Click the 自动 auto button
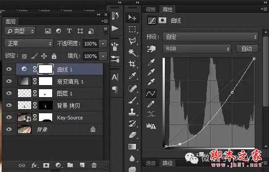The height and width of the screenshot is (172, 269). 247,49
